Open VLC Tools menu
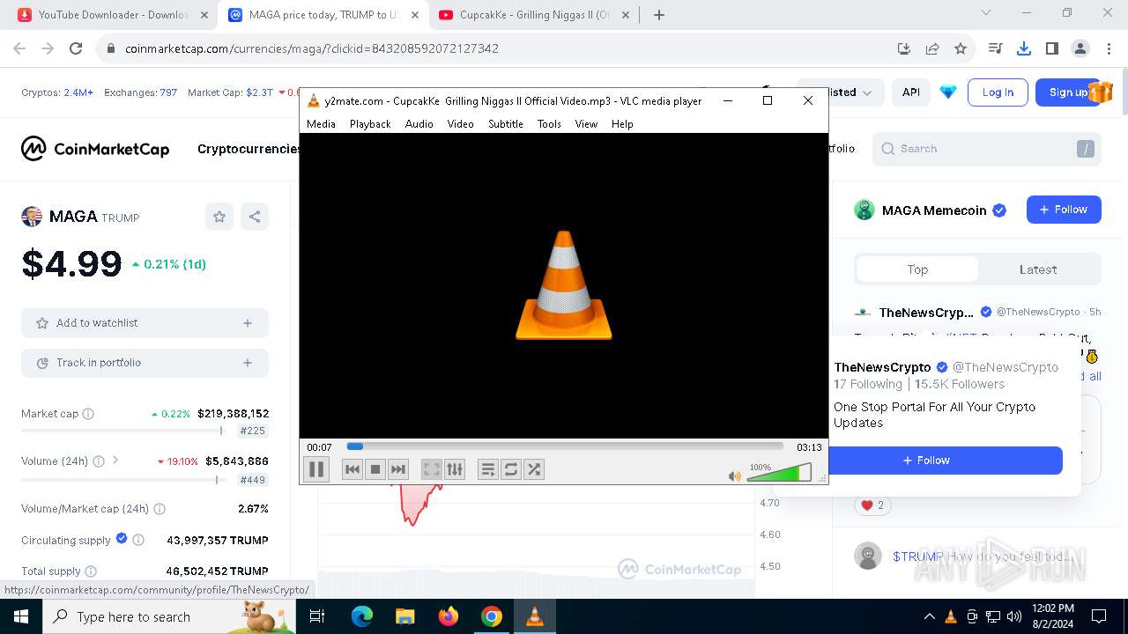The image size is (1128, 634). coord(549,124)
